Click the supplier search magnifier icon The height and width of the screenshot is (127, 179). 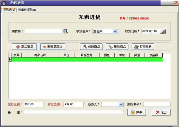tap(65, 31)
